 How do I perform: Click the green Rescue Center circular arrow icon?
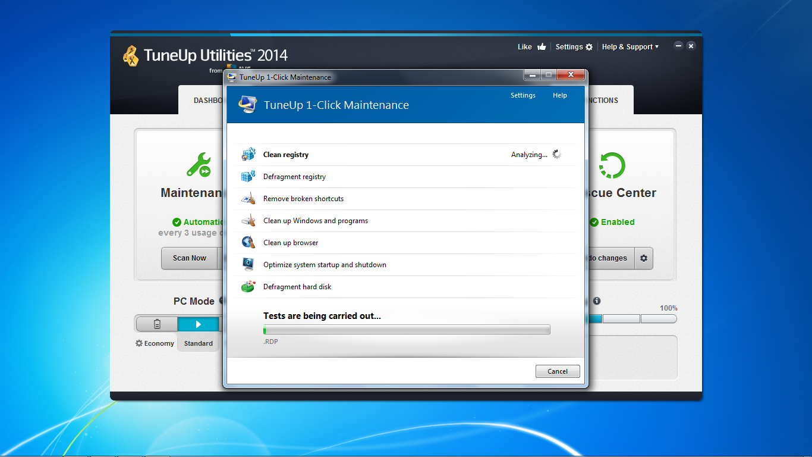[612, 165]
